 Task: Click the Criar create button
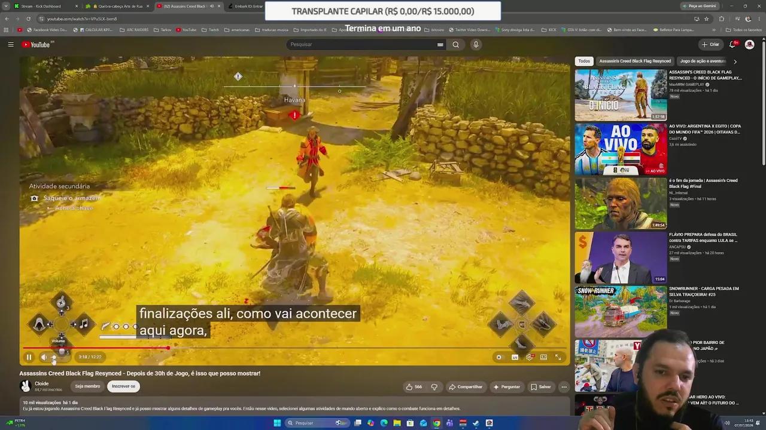click(710, 44)
